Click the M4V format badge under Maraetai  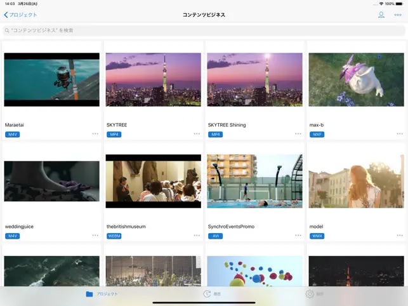coord(12,135)
